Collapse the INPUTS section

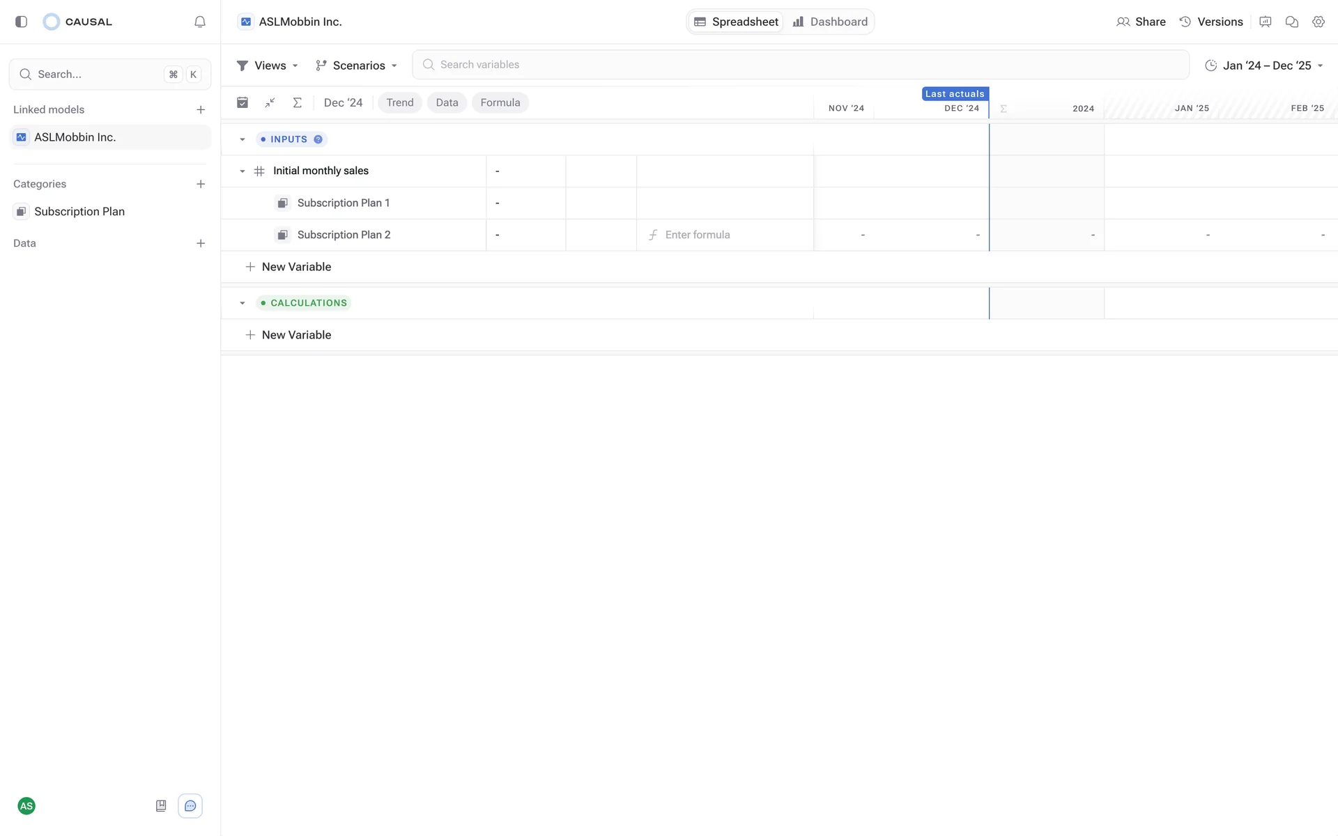tap(243, 139)
